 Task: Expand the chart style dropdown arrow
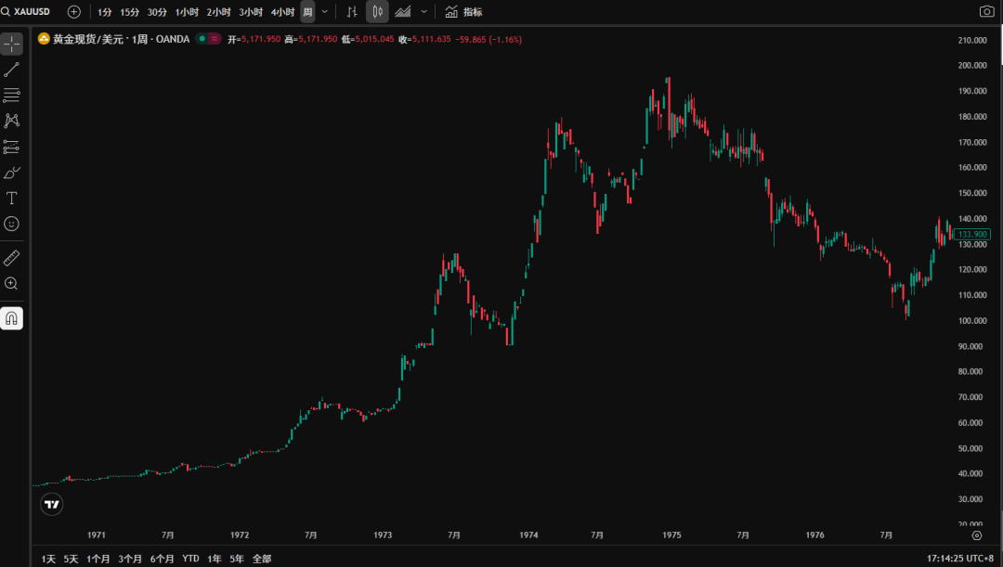[x=424, y=11]
